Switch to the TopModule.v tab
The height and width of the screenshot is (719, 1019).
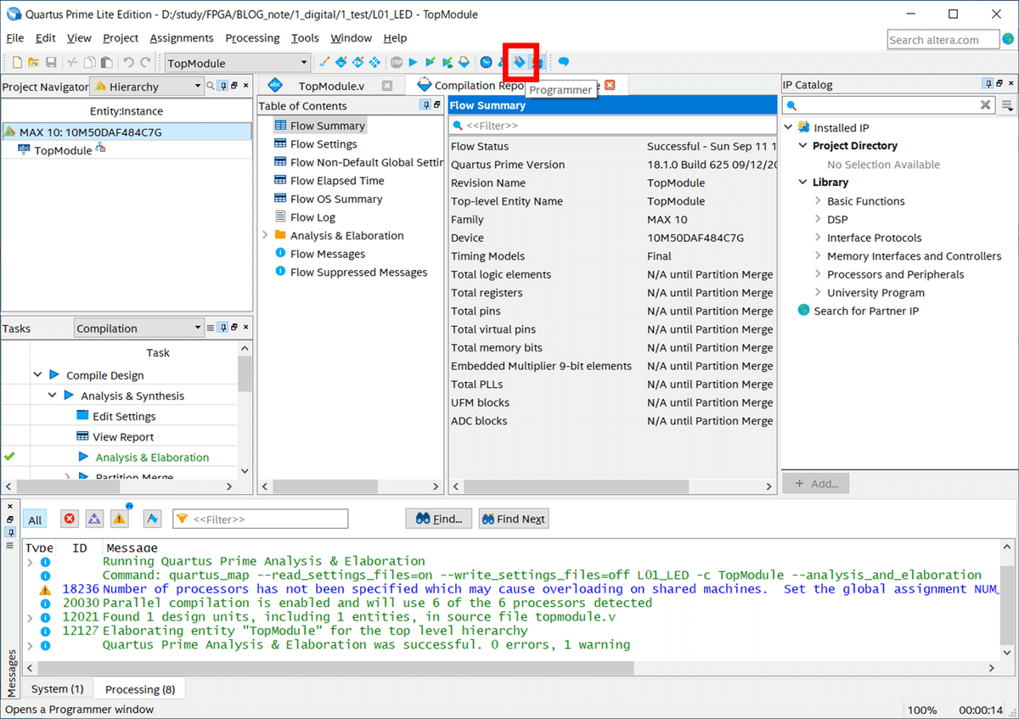pyautogui.click(x=331, y=86)
